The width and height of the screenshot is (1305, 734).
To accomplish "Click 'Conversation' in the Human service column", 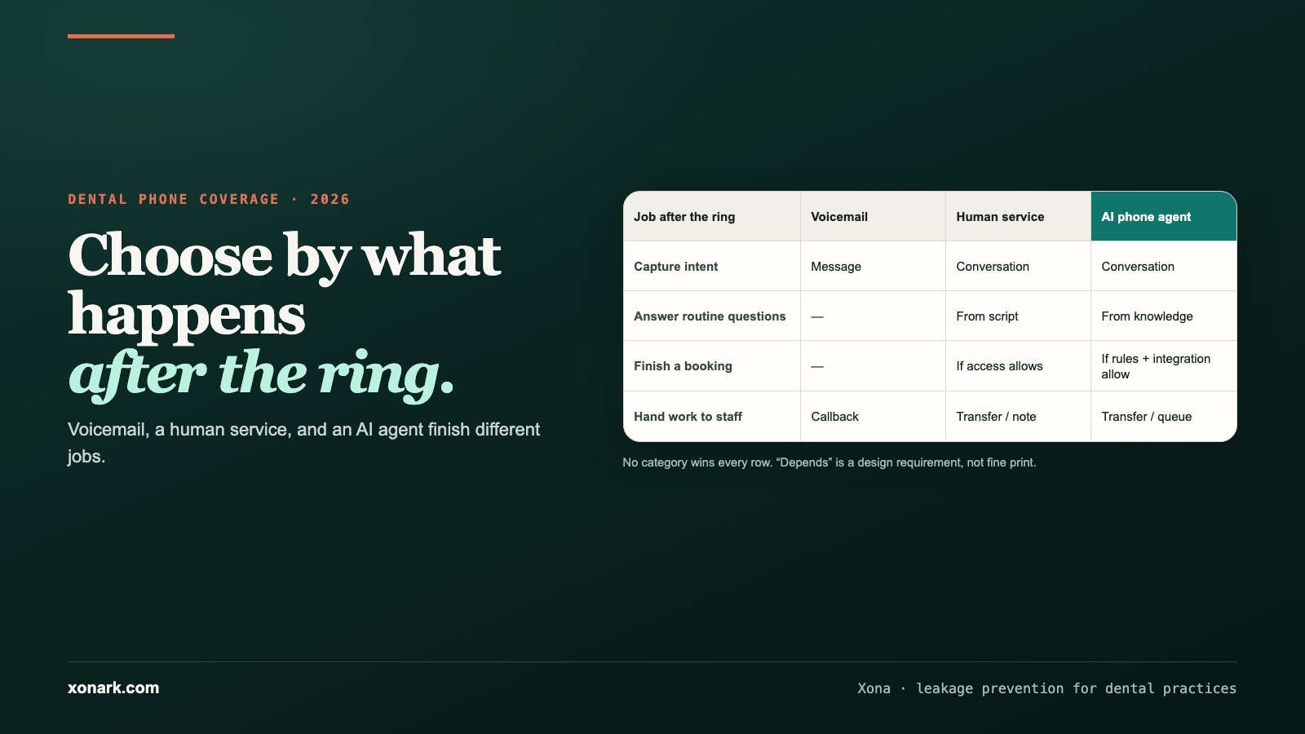I will pyautogui.click(x=1018, y=267).
